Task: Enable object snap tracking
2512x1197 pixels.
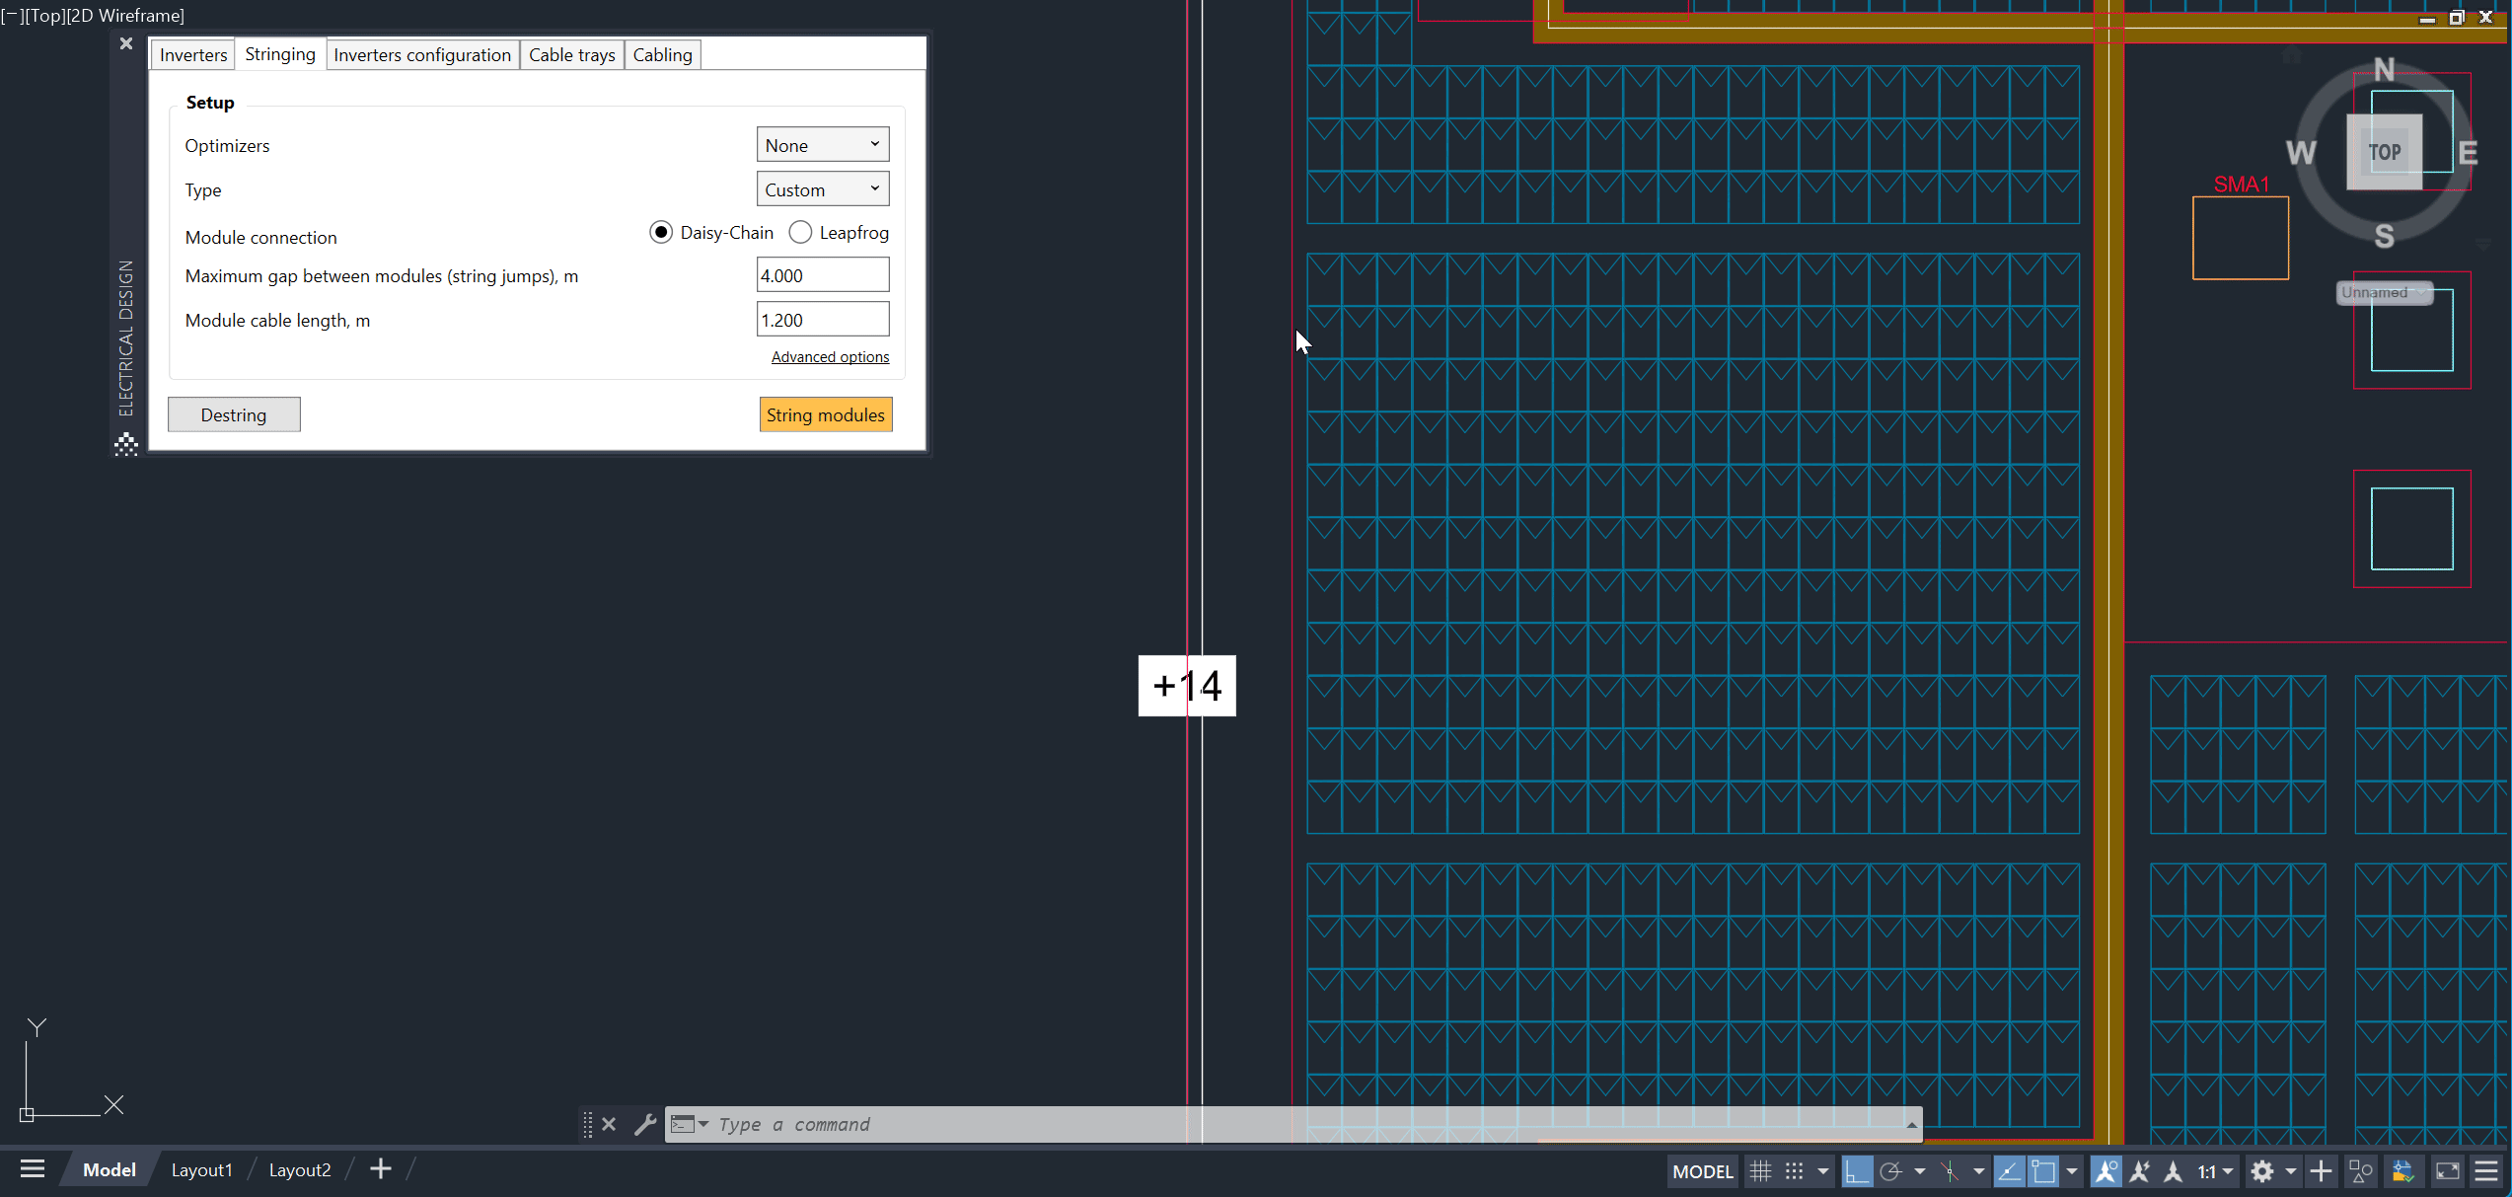Action: click(x=2009, y=1171)
